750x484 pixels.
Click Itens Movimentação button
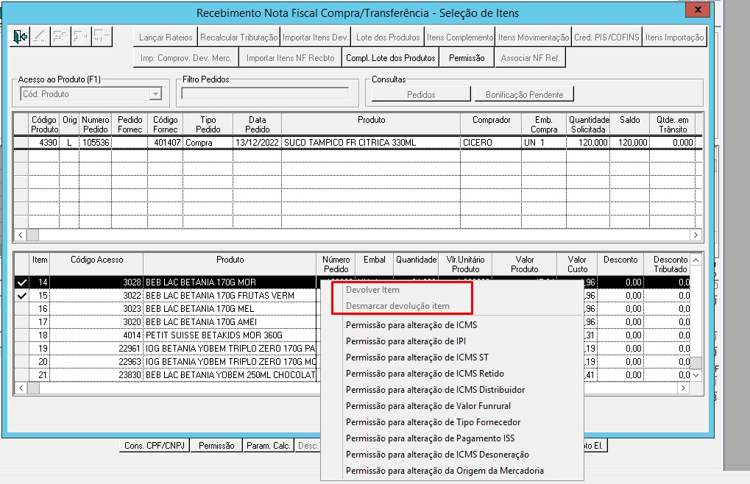pyautogui.click(x=534, y=38)
